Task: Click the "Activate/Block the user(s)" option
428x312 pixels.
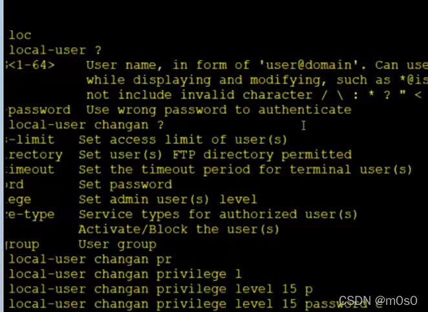Action: 178,228
